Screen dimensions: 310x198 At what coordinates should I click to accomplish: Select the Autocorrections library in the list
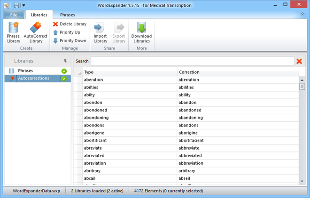pyautogui.click(x=38, y=79)
